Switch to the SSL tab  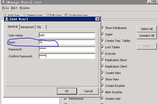pos(41,27)
